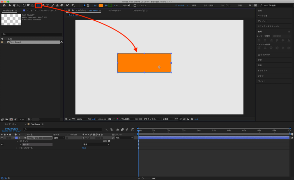Image resolution: width=294 pixels, height=180 pixels.
Task: Enable the ベジェパス checkbox
Action: [x=135, y=5]
